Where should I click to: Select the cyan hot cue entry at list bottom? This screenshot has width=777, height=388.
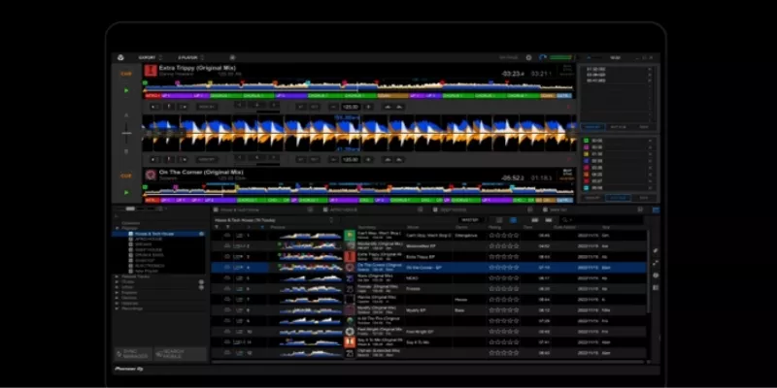[x=618, y=188]
